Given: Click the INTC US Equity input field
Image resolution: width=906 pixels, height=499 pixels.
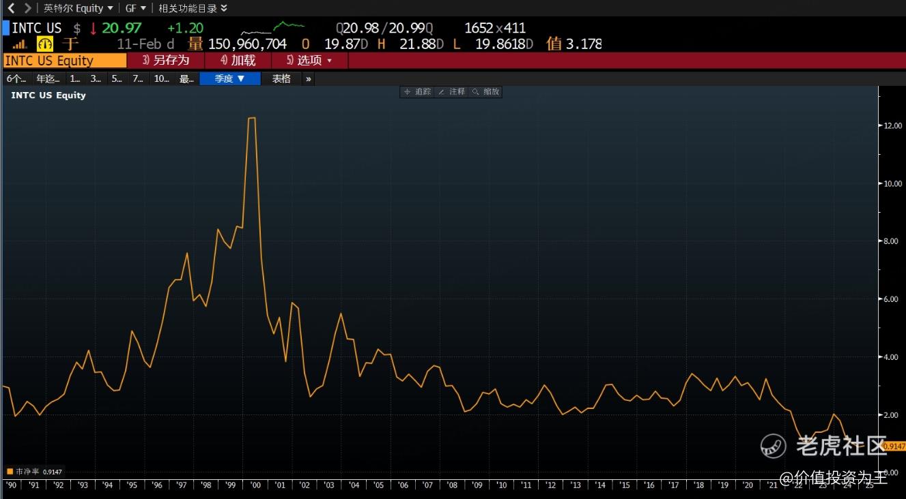Looking at the screenshot, I should 66,61.
